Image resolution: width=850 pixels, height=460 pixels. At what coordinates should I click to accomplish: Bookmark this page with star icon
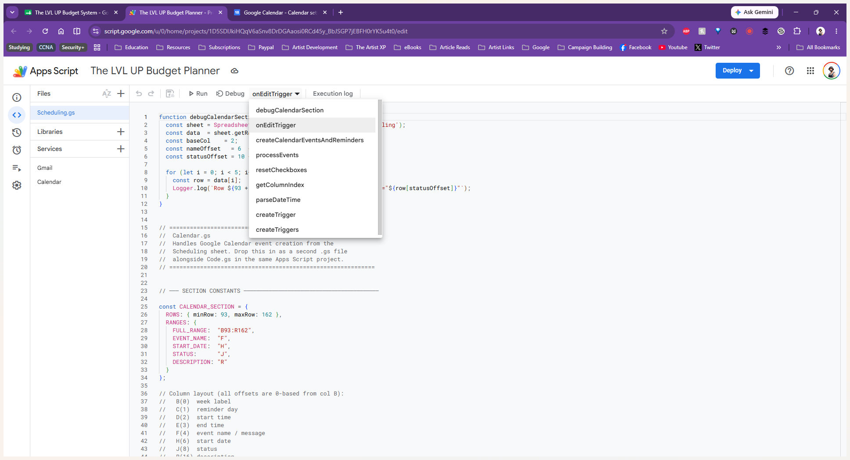[x=664, y=31]
